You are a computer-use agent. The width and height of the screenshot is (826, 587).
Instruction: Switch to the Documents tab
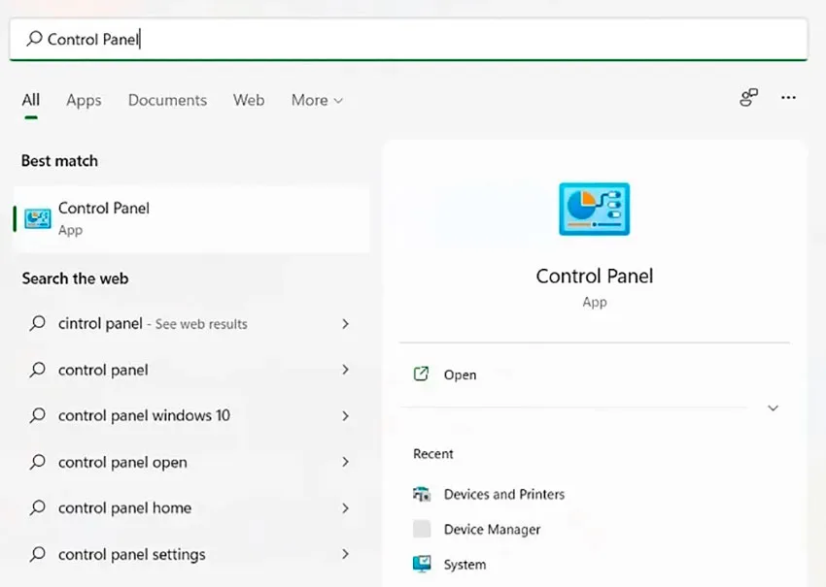coord(167,100)
